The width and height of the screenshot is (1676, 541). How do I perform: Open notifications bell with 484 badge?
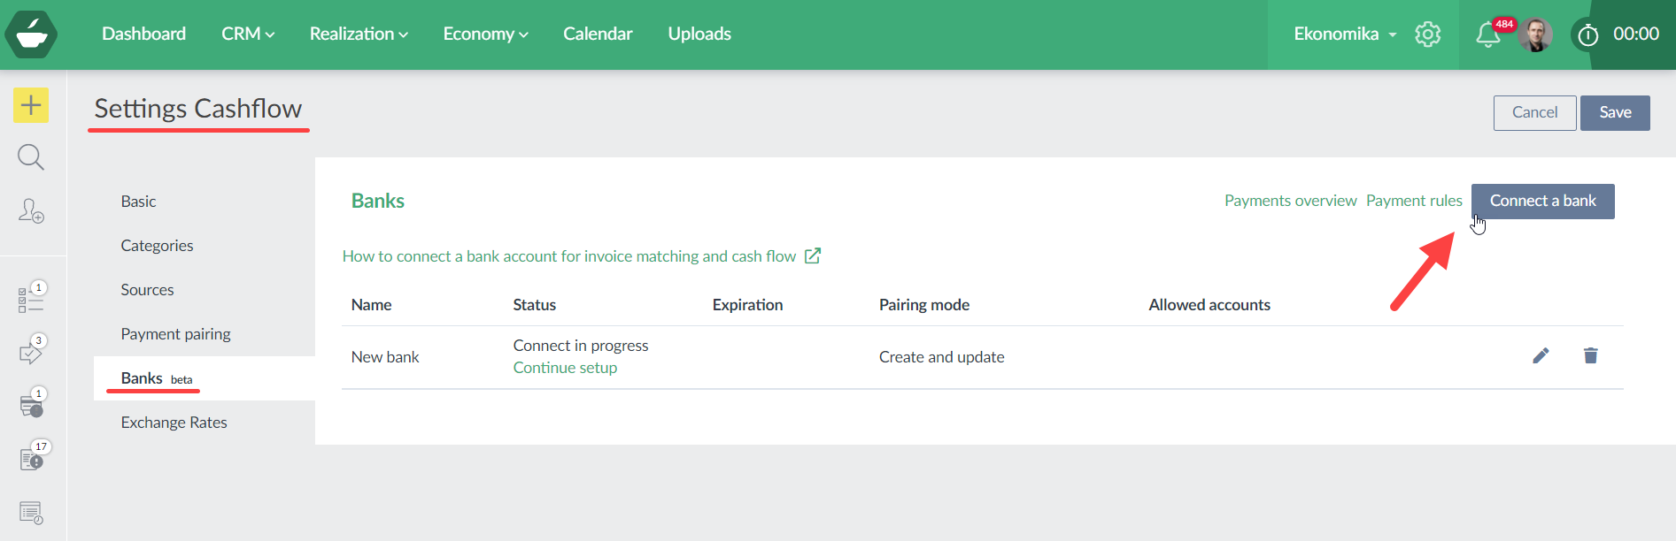pos(1488,34)
